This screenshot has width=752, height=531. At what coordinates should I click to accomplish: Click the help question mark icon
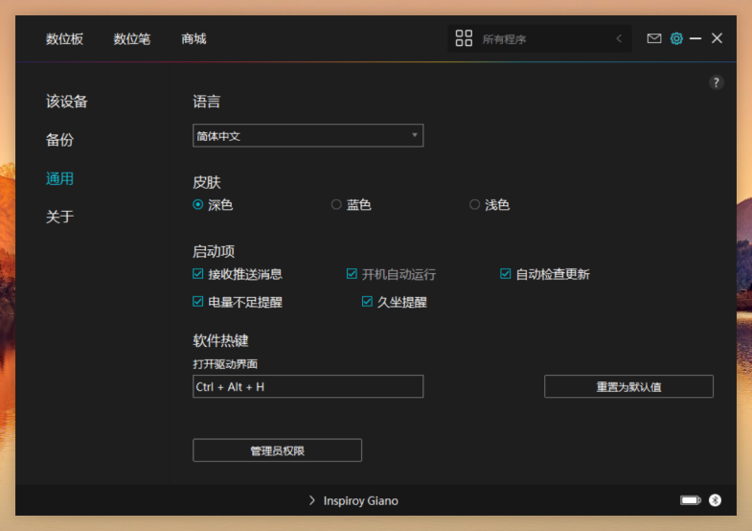[x=716, y=83]
